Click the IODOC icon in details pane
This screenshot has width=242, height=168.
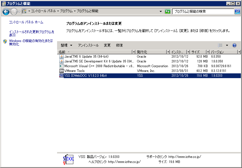point(68,159)
